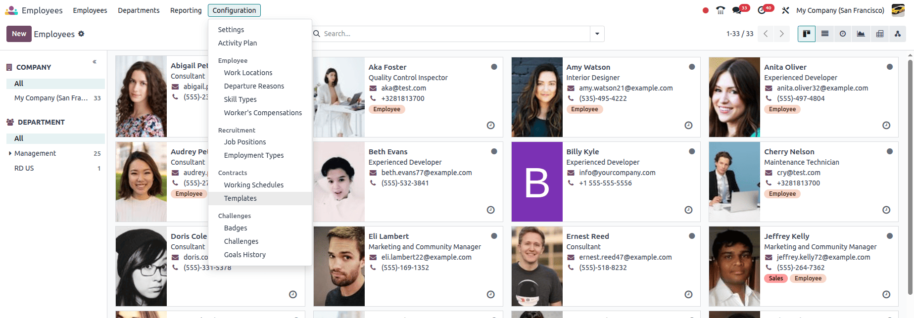Open activity clock on Doris Cole card

coord(293,295)
